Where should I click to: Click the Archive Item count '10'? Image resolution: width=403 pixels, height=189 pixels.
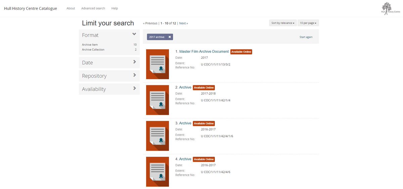point(135,45)
